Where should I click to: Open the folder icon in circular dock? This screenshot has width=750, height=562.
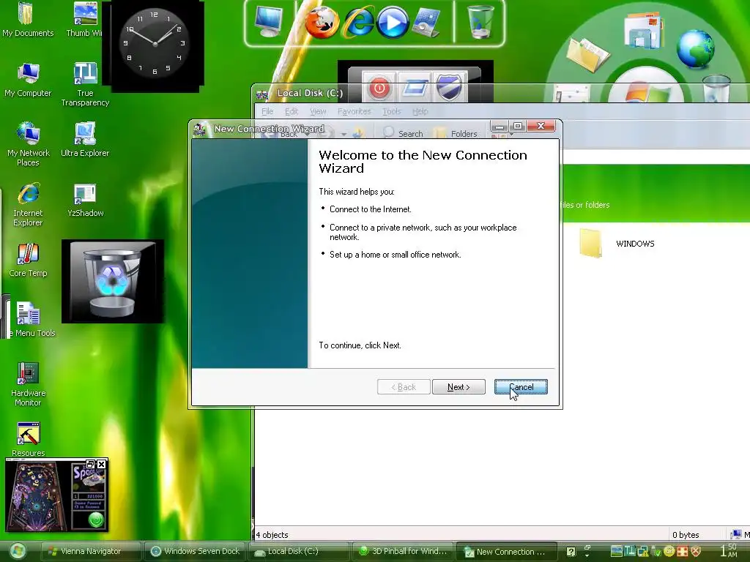tap(588, 54)
